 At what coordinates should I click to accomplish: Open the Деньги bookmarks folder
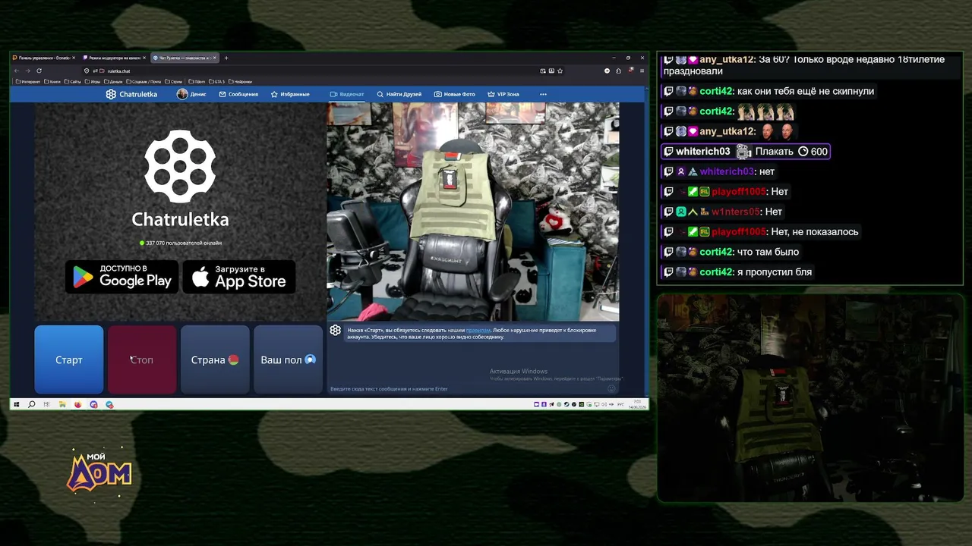113,81
